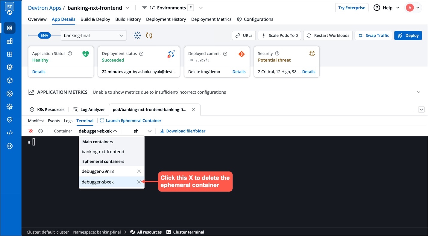Viewport: 428px width, 236px height.
Task: Remove the debugger-29nr8 ephemeral container
Action: [139, 171]
